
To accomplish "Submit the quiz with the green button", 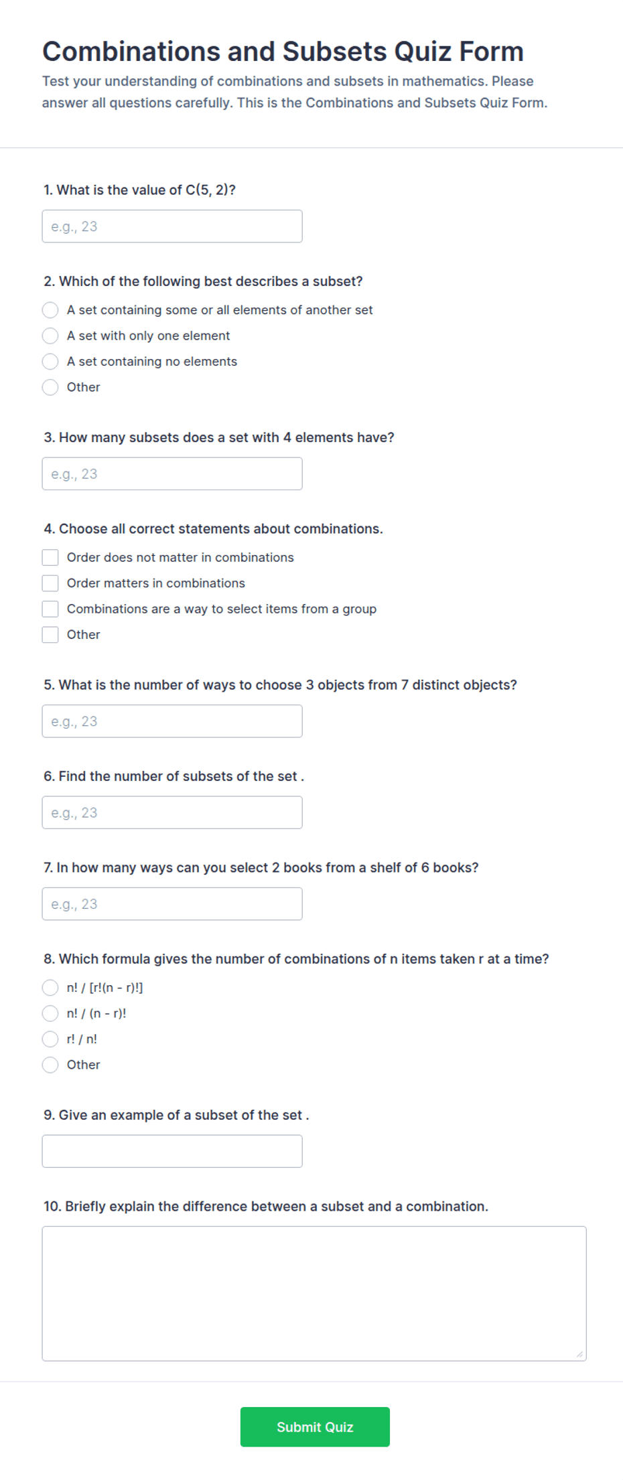I will [315, 1427].
